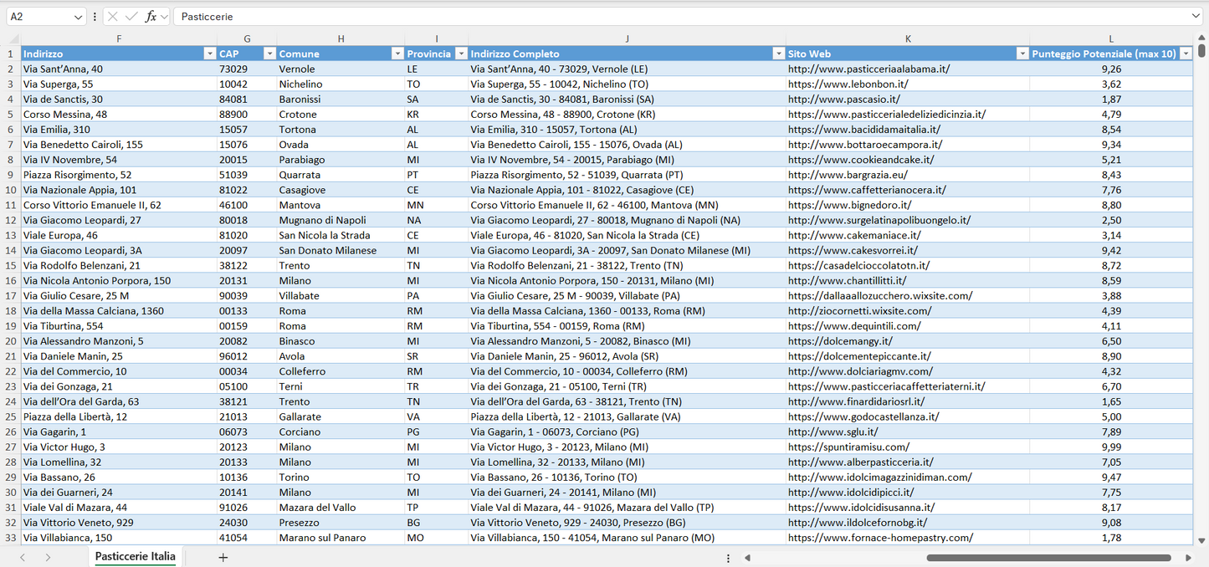The image size is (1209, 567).
Task: Click the left arrow of the horizontal scrollbar
Action: 747,556
